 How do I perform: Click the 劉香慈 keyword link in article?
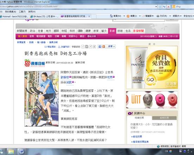[x=65, y=77]
